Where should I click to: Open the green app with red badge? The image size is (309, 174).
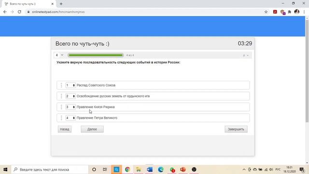172,170
